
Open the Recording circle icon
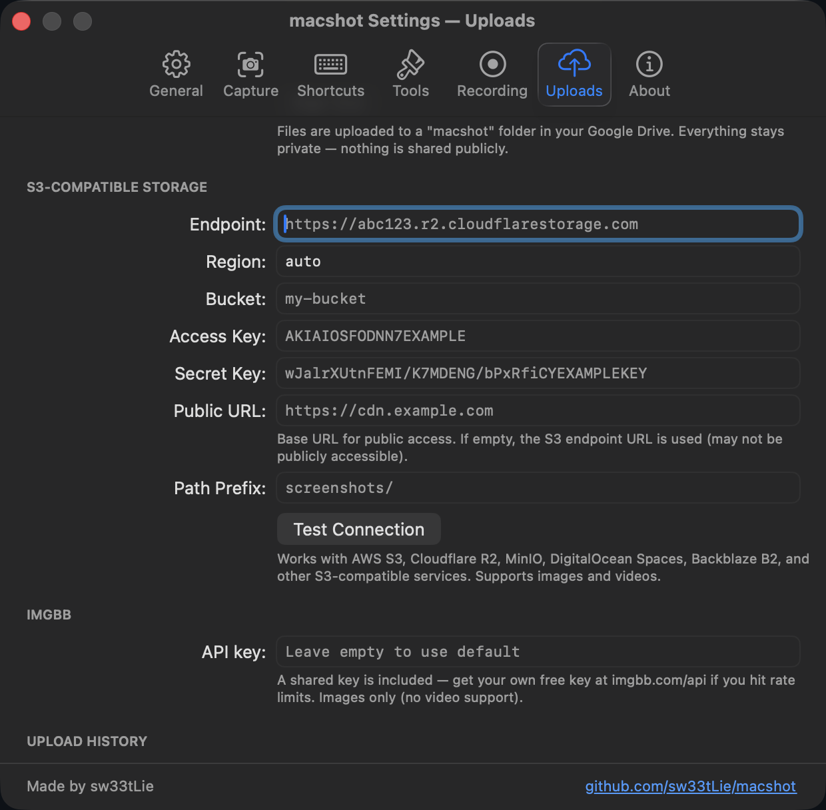(x=492, y=65)
